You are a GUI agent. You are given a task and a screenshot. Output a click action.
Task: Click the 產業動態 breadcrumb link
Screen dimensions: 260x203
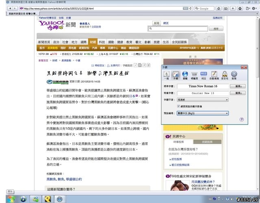point(66,61)
